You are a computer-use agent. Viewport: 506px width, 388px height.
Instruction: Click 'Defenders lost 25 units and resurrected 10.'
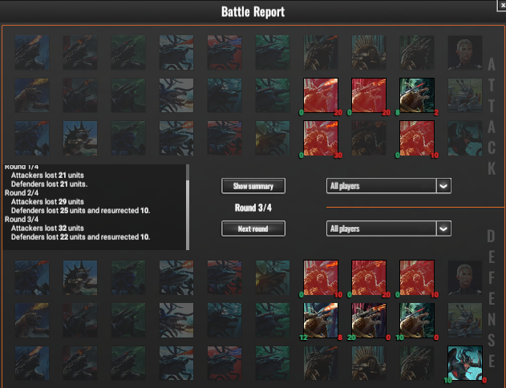(81, 211)
